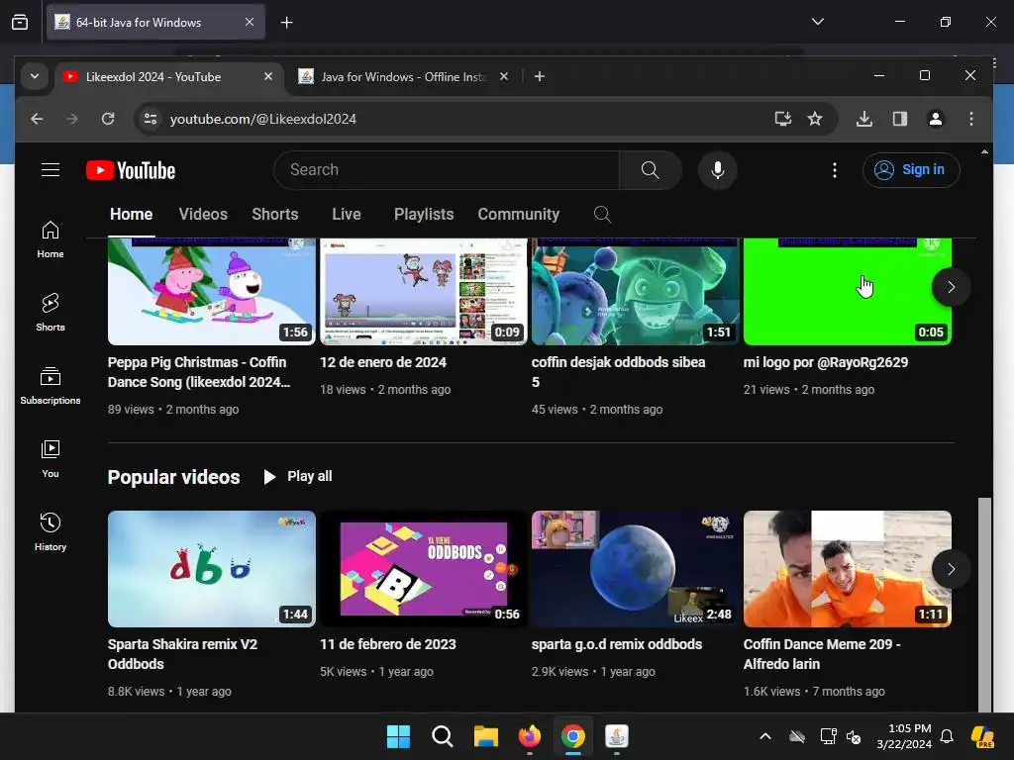
Task: Open taskbar Search
Action: pos(443,736)
